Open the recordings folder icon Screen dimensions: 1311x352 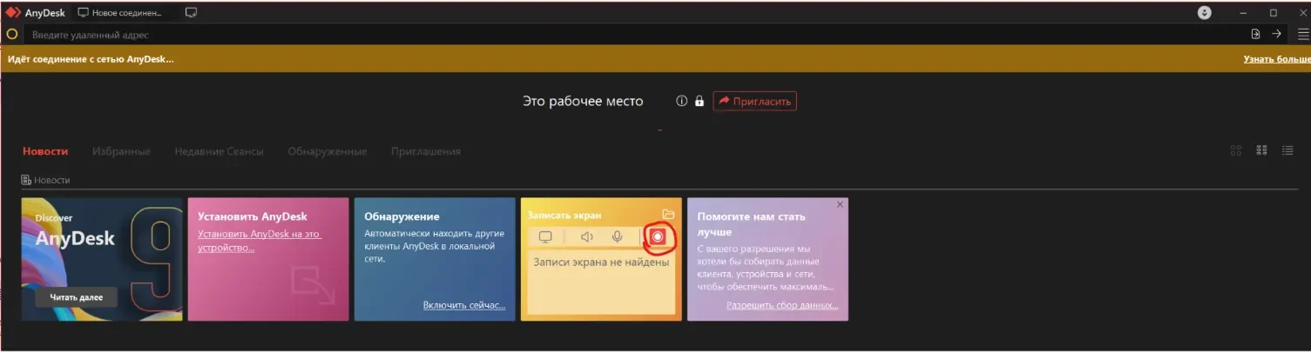click(668, 215)
